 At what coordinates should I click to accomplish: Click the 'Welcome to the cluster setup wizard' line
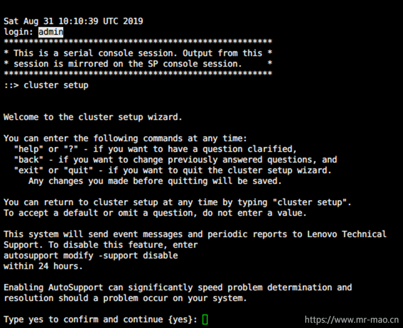(x=93, y=117)
